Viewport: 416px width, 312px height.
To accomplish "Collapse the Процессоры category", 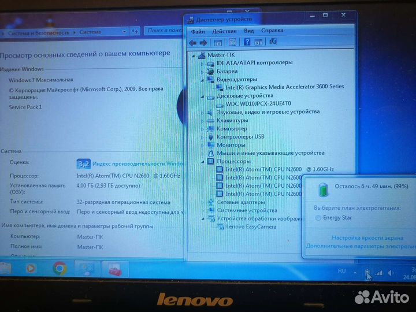I will [x=202, y=162].
